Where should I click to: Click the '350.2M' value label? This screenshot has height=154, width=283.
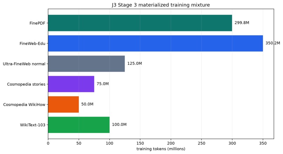(x=273, y=43)
